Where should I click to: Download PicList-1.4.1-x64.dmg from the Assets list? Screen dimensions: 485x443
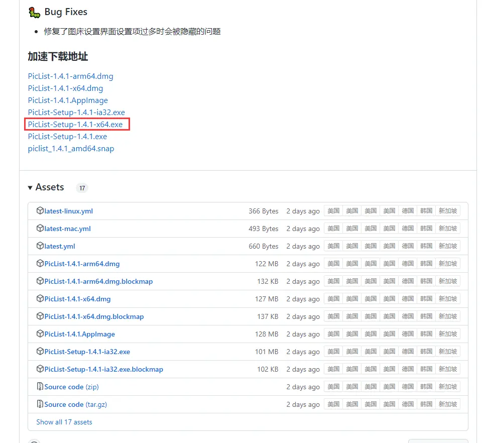click(77, 299)
